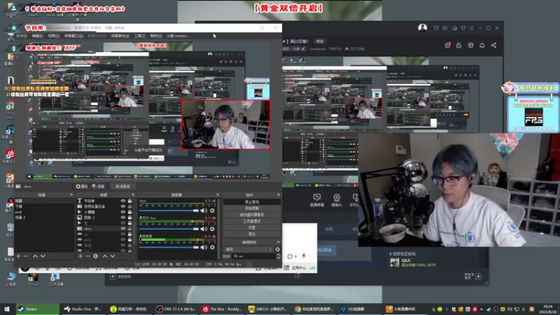Select 直播屏幕 screen capture icon
The image size is (560, 315).
tap(317, 200)
